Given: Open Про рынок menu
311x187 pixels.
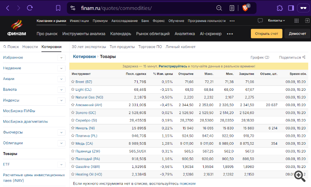Looking at the screenshot, I should [47, 34].
